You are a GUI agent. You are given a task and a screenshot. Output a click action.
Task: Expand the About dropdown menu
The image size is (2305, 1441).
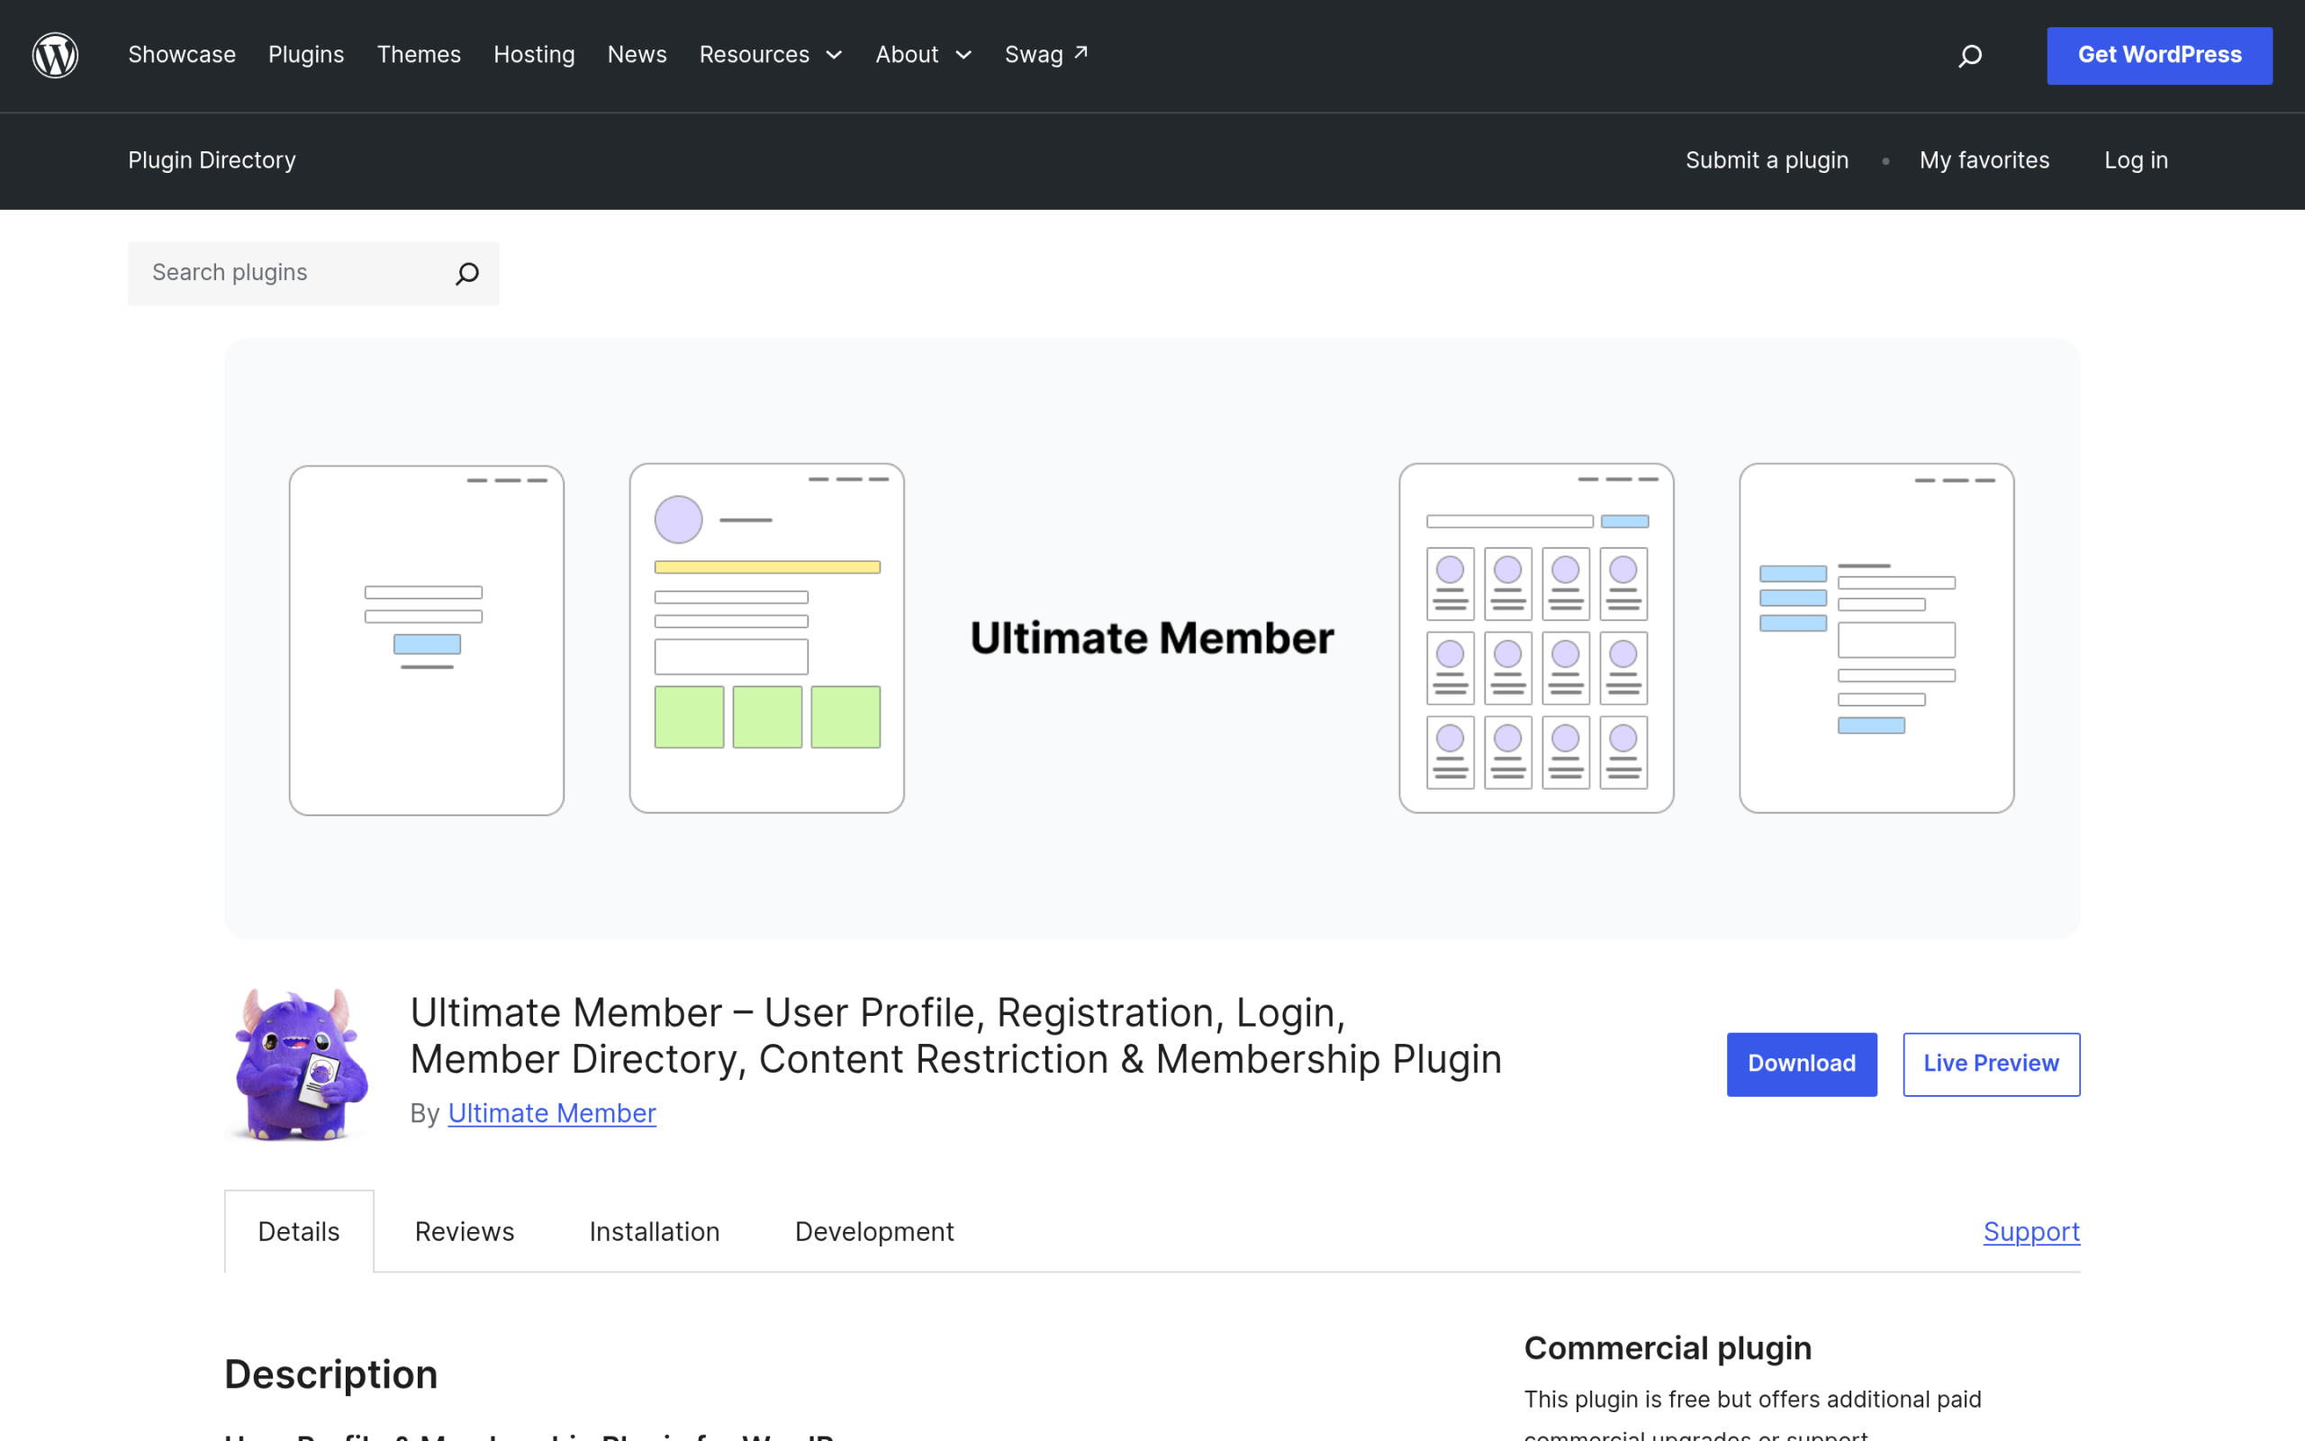pyautogui.click(x=923, y=55)
